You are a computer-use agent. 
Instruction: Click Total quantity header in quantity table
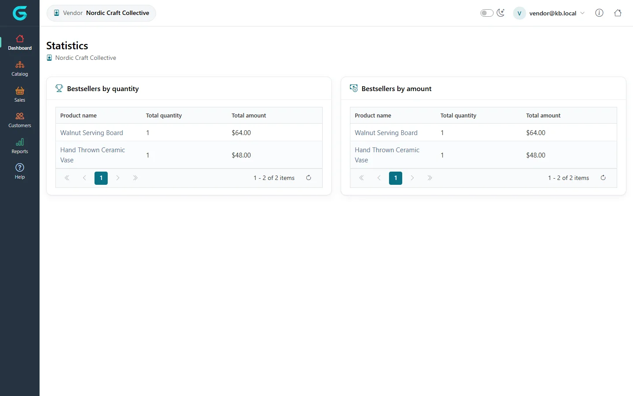[x=164, y=115]
